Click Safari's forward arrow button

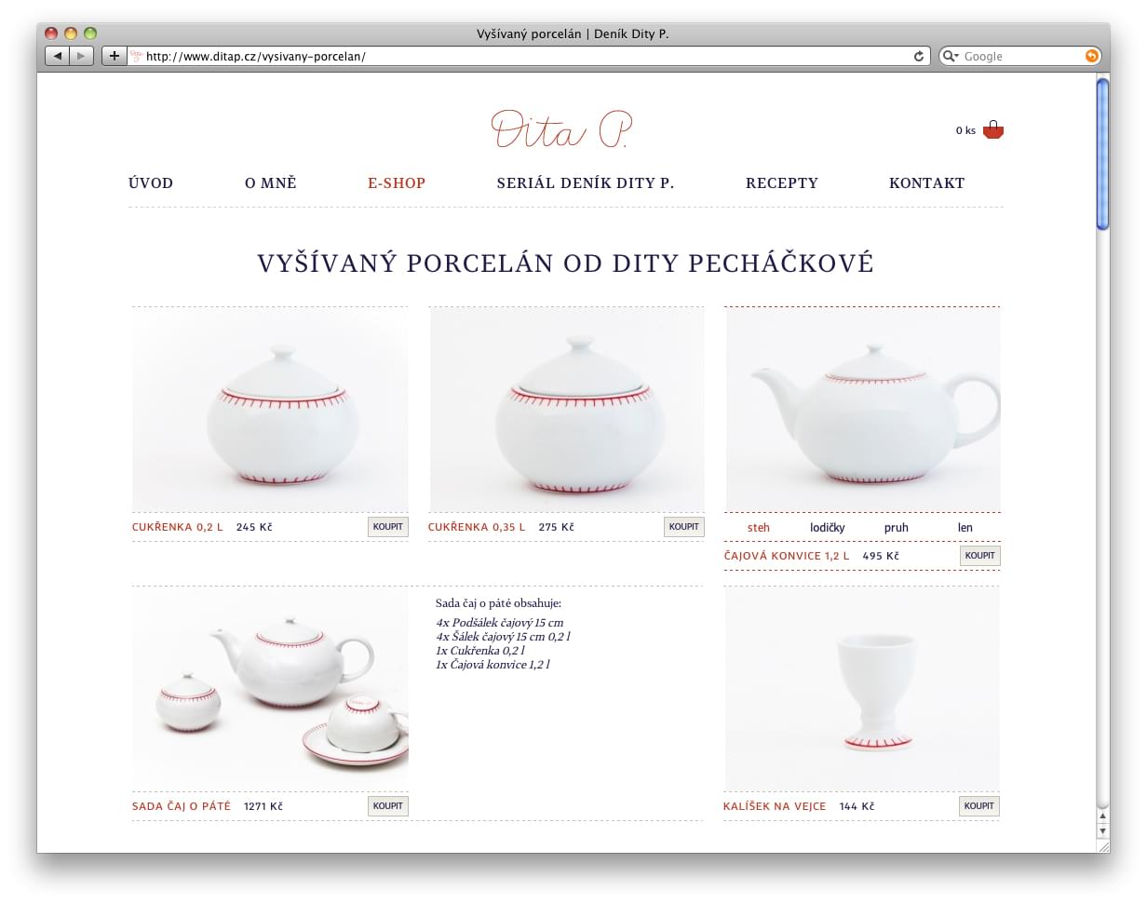coord(82,56)
